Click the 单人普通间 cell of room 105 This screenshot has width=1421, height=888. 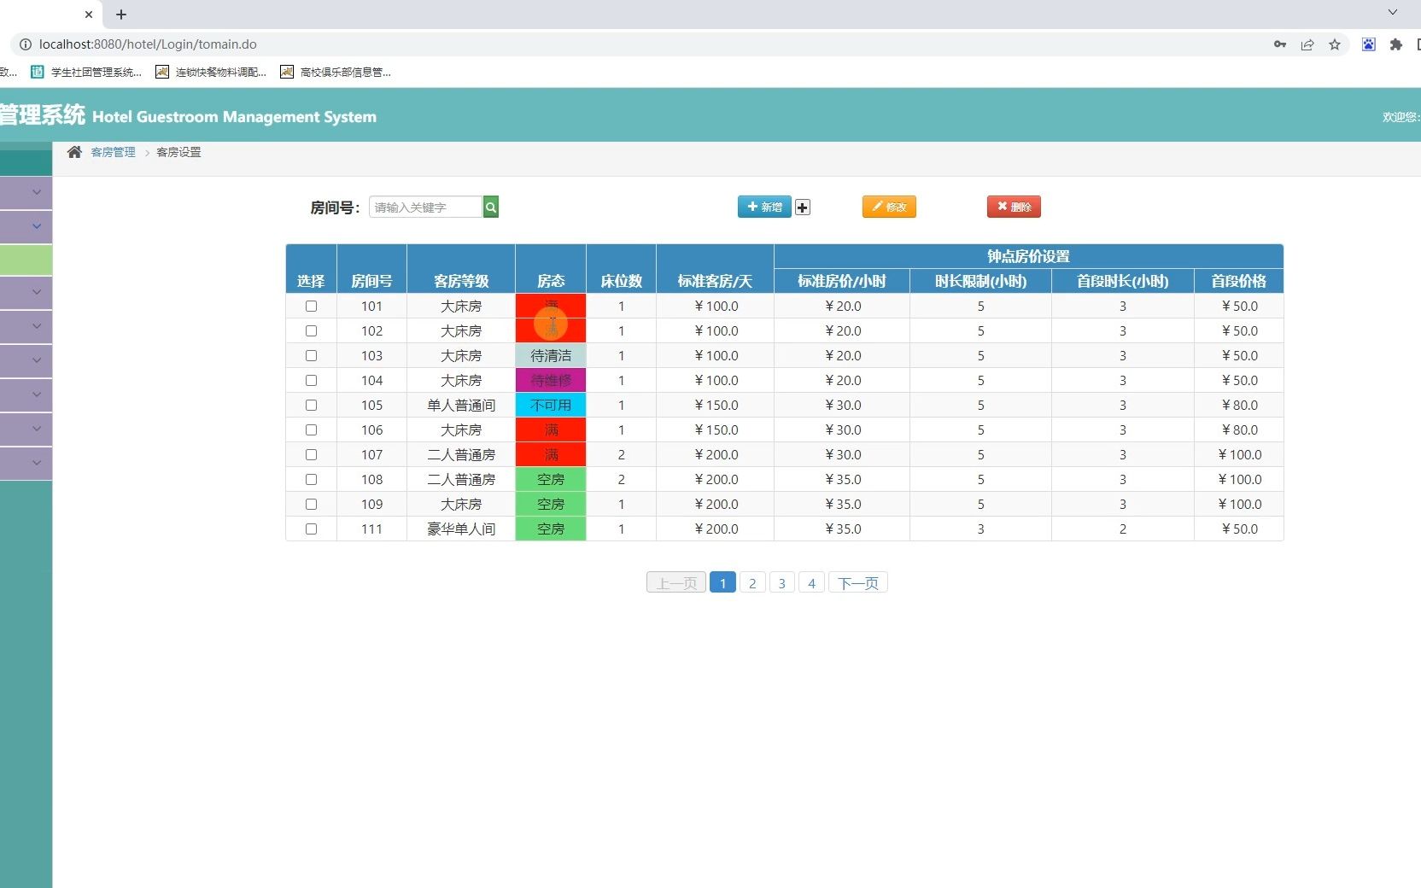[461, 405]
